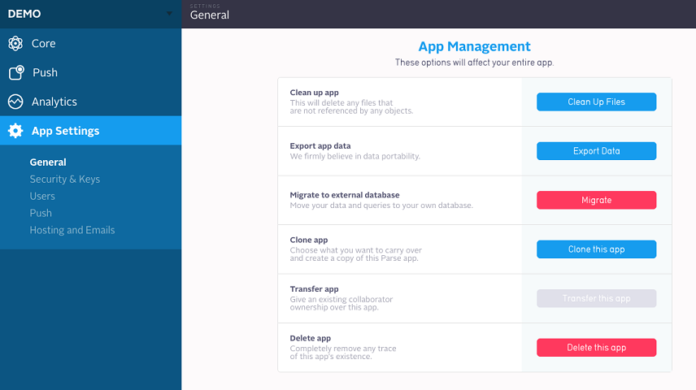Click the App Management heading

[x=474, y=46]
